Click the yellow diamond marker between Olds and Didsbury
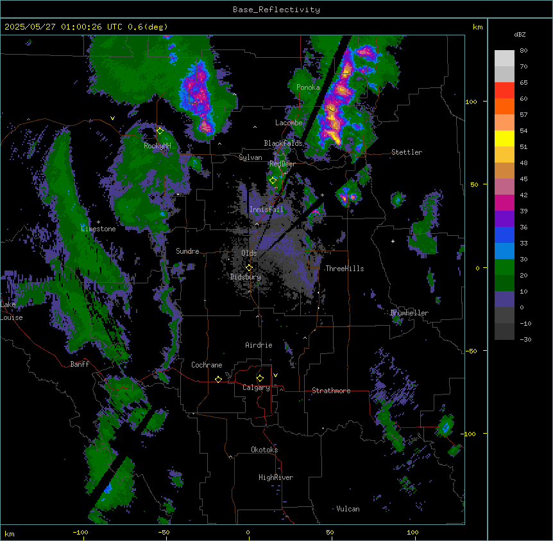This screenshot has width=553, height=541. (249, 268)
